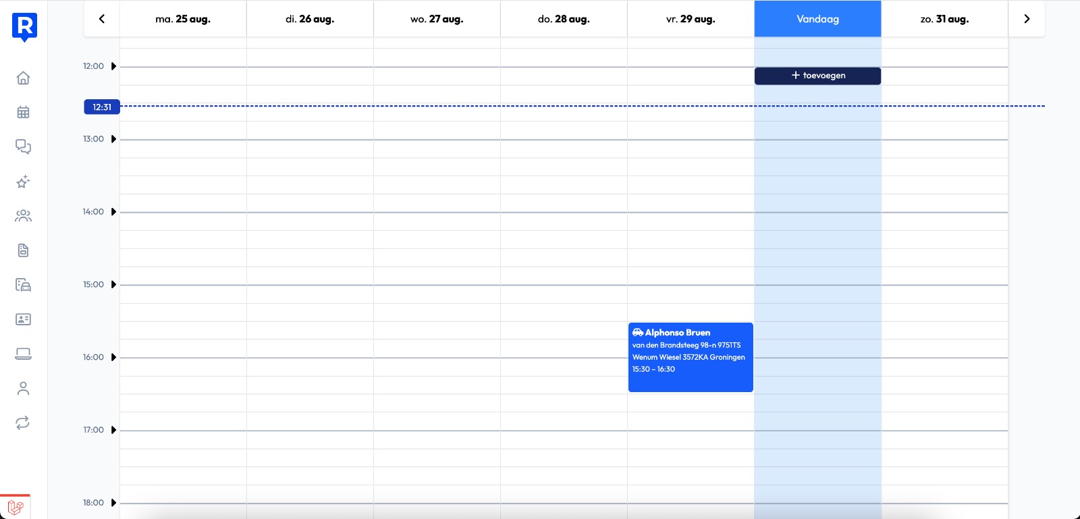Viewport: 1080px width, 519px height.
Task: Open the vehicle document icon in sidebar
Action: point(23,285)
